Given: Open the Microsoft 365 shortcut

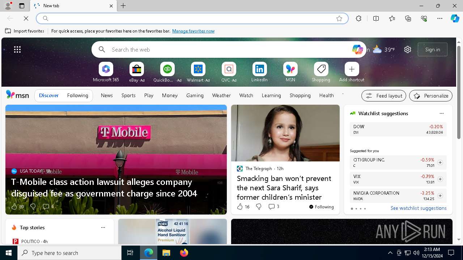Looking at the screenshot, I should [106, 72].
